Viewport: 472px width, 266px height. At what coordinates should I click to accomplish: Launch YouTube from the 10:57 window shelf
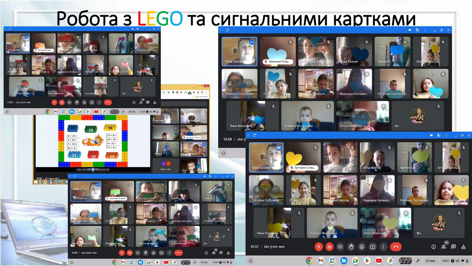coord(379,261)
